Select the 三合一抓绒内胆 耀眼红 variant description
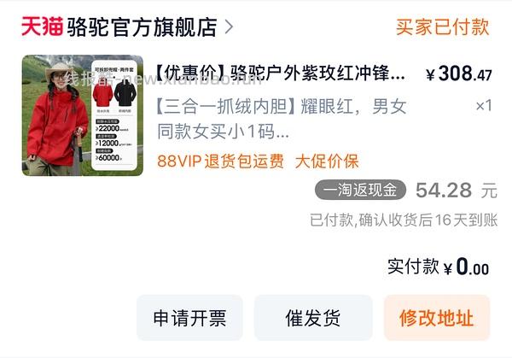512x358 pixels. (x=282, y=120)
